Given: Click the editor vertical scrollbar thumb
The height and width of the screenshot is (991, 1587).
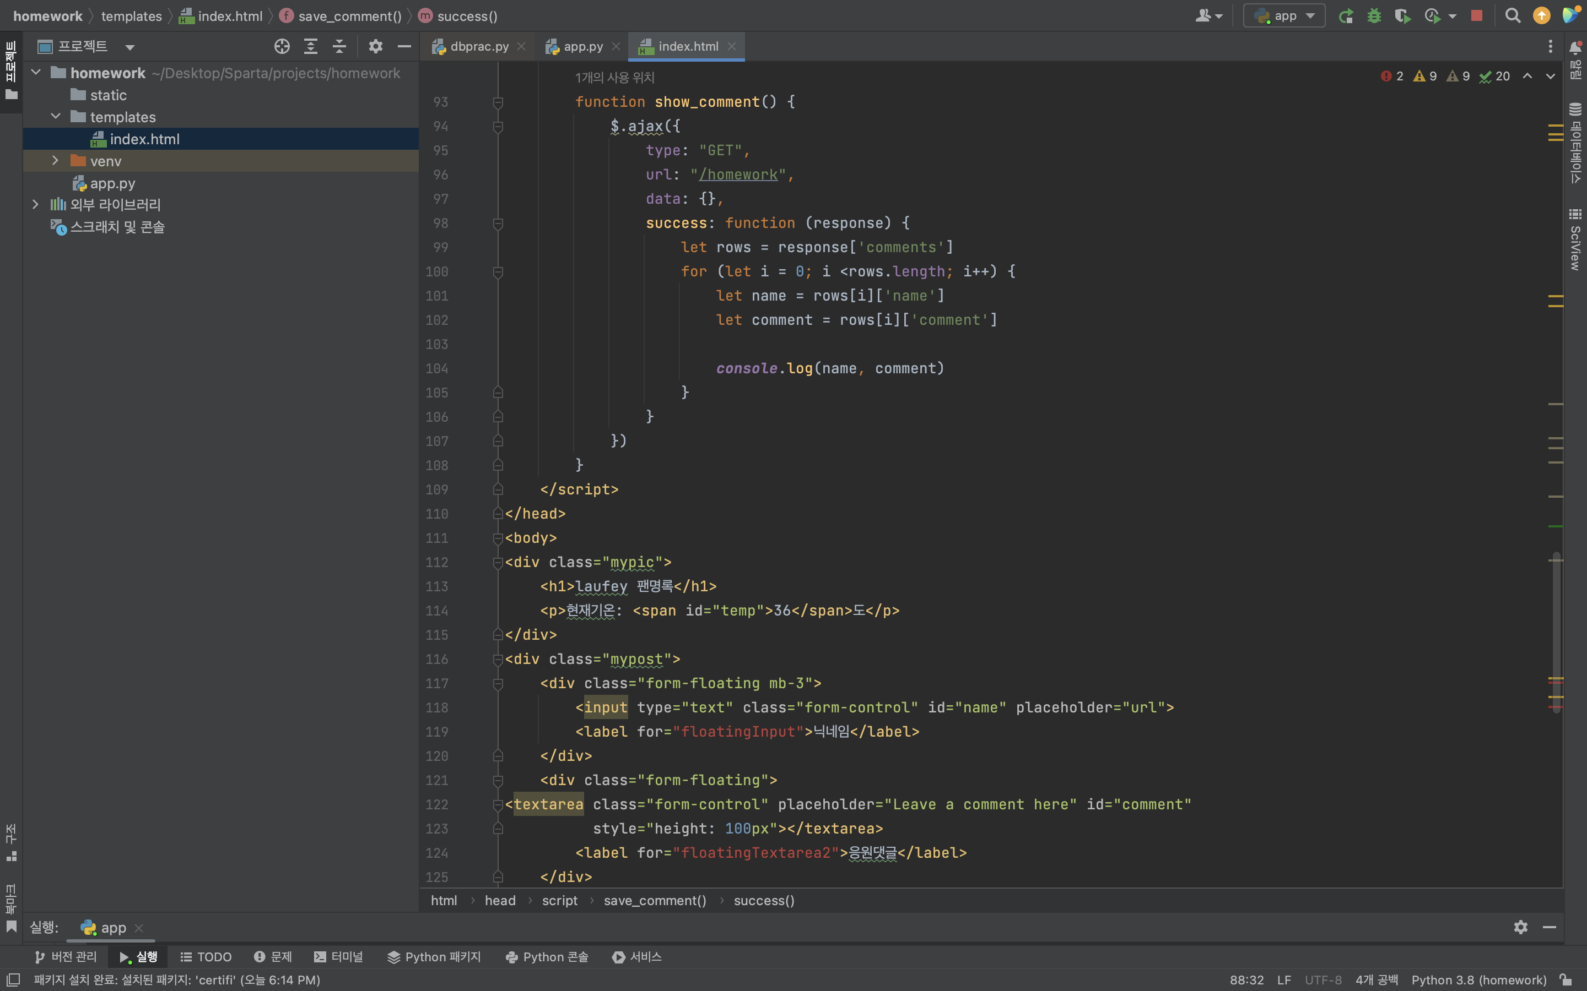Looking at the screenshot, I should pos(1556,633).
